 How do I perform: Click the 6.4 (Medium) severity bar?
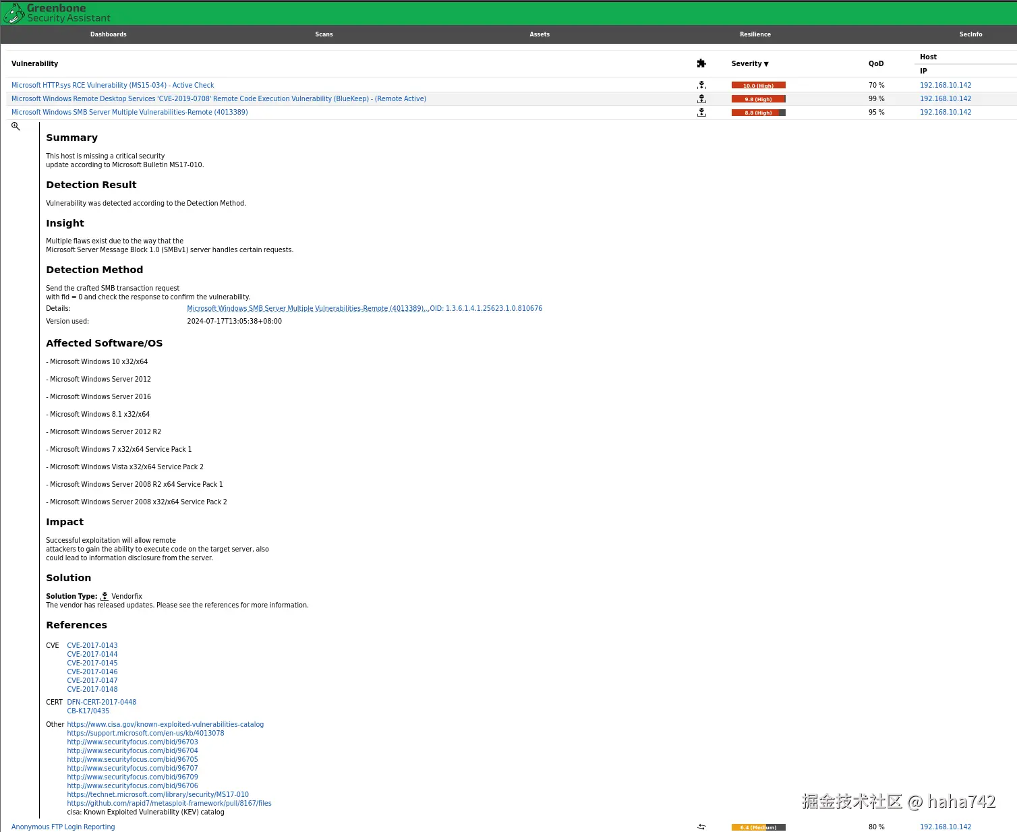pos(758,827)
